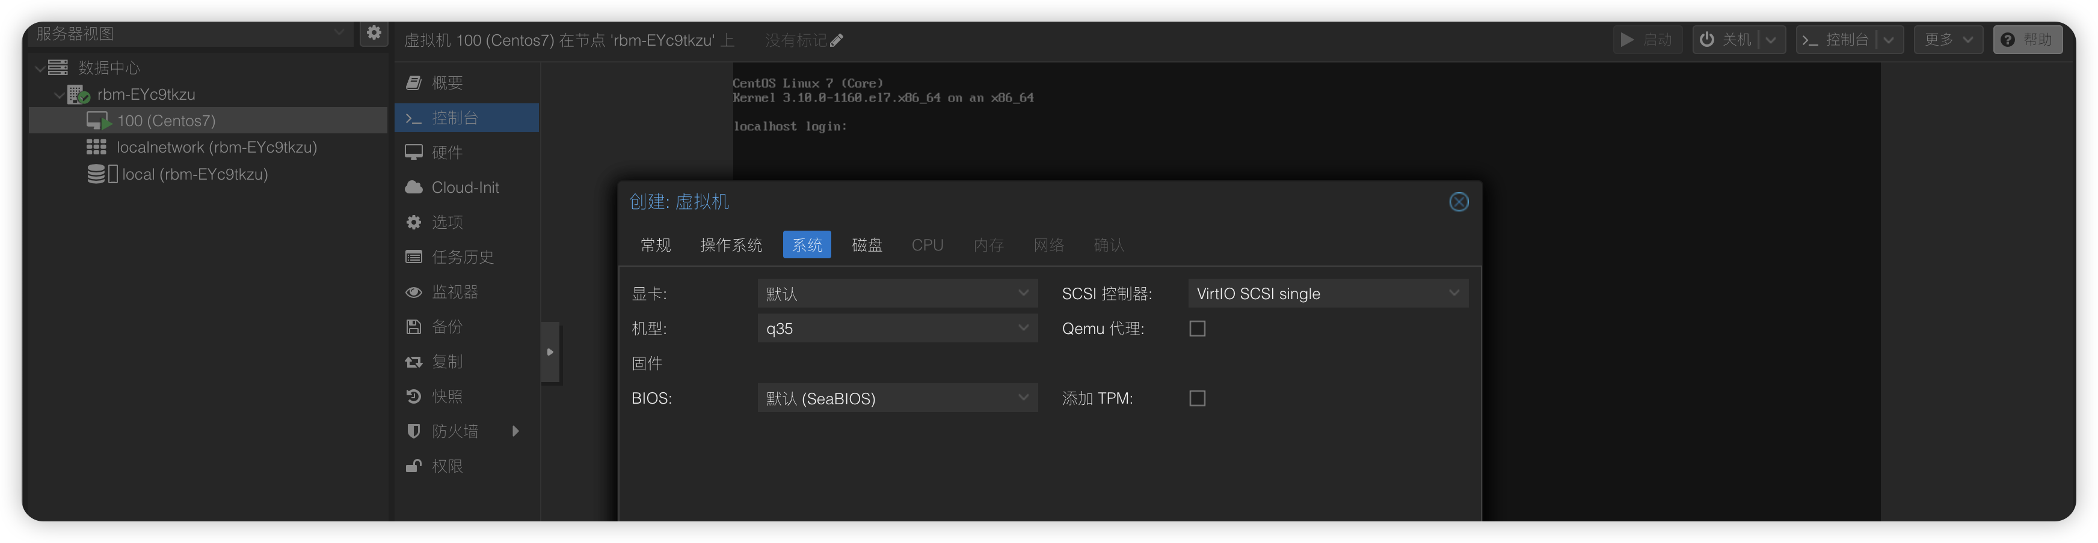The height and width of the screenshot is (543, 2098).
Task: Close the Create VM dialog
Action: 1459,202
